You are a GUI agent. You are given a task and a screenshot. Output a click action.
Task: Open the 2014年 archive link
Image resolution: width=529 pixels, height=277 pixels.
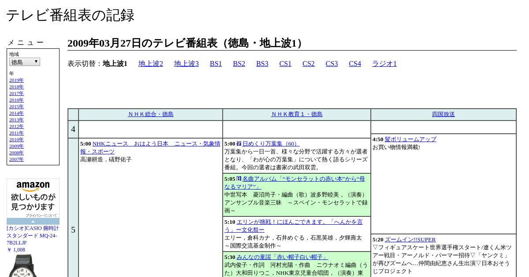click(16, 113)
